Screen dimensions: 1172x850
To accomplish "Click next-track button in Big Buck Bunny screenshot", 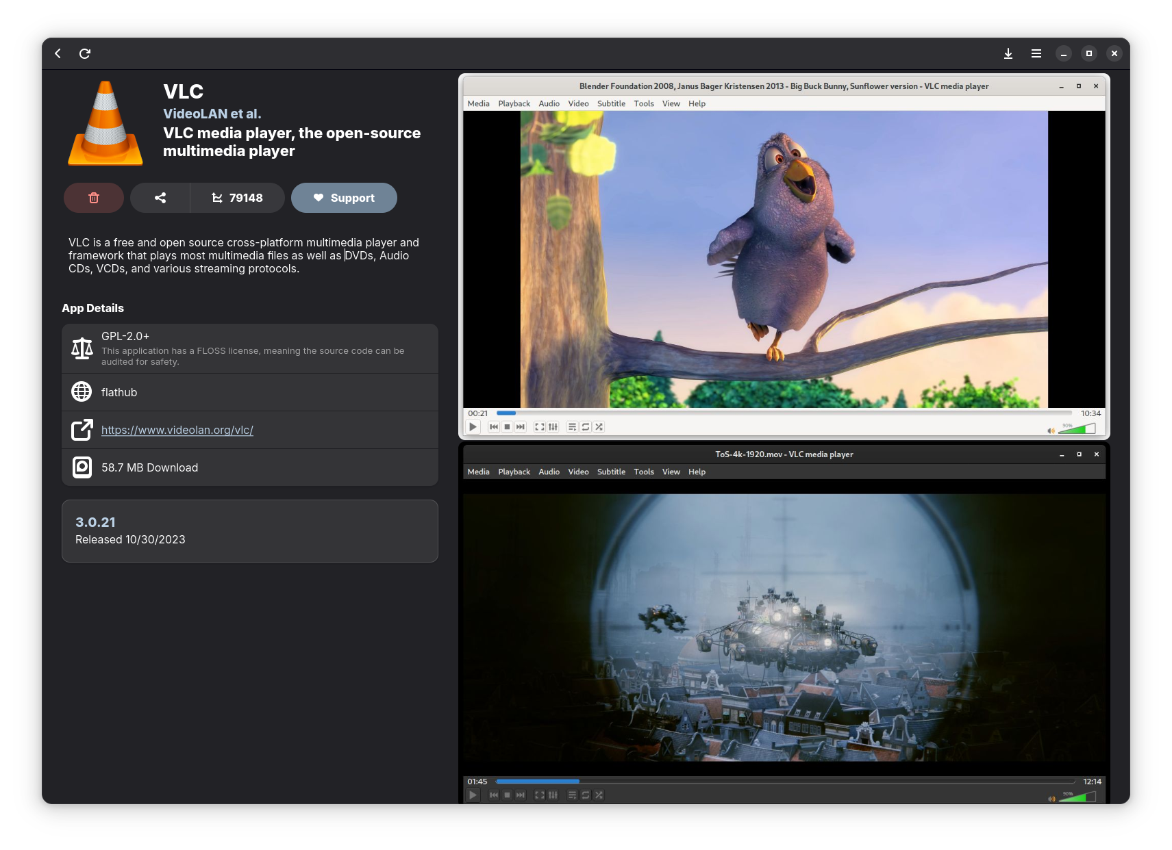I will 521,427.
